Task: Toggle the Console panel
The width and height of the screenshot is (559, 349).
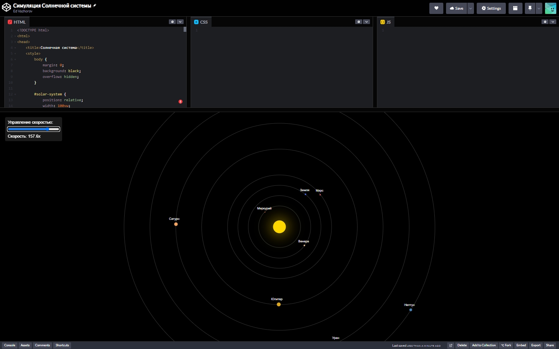Action: click(x=10, y=345)
